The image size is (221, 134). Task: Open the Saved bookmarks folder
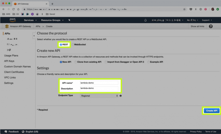50,14
